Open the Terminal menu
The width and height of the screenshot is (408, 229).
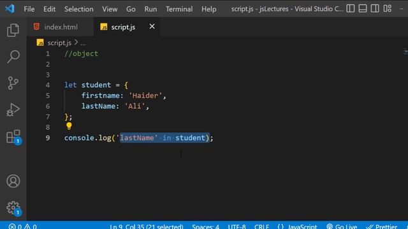click(179, 9)
